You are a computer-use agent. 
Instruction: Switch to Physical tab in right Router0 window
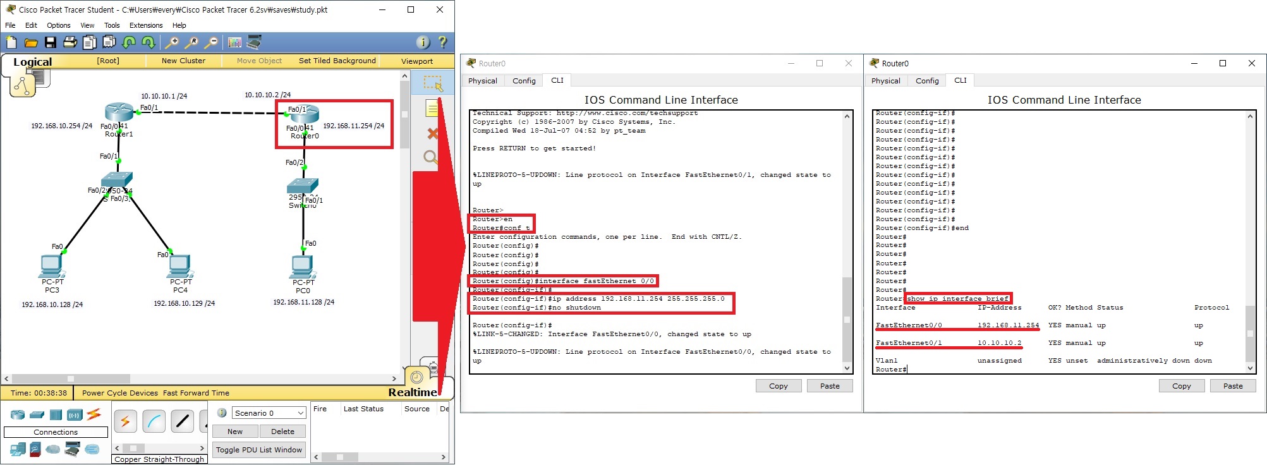(886, 81)
